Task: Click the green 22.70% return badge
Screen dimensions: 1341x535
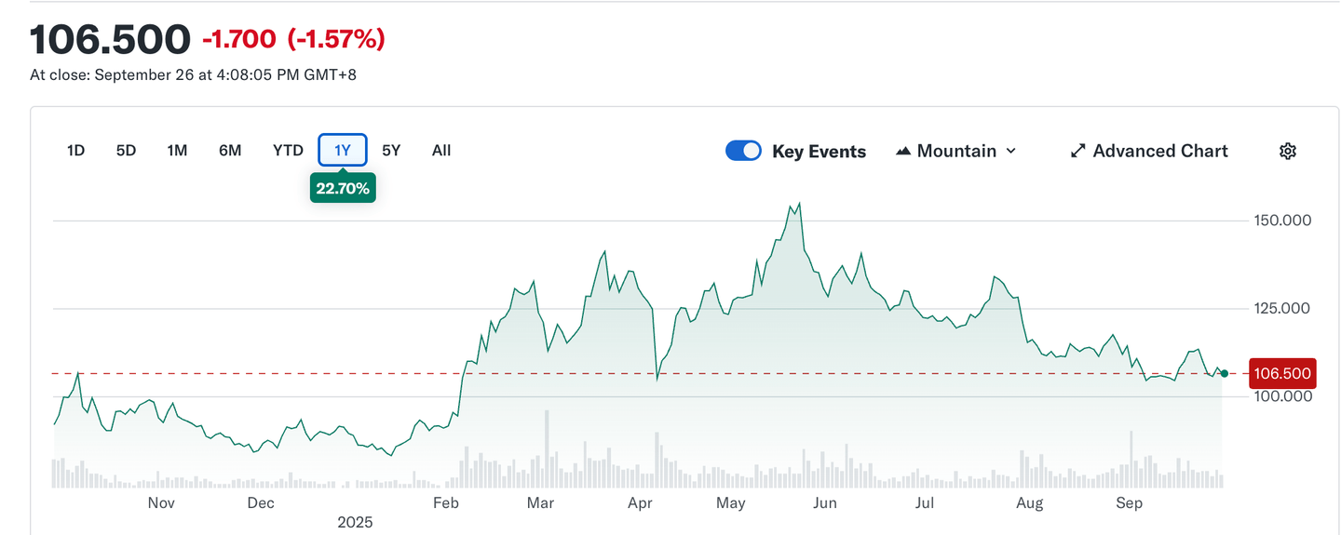Action: click(x=343, y=188)
